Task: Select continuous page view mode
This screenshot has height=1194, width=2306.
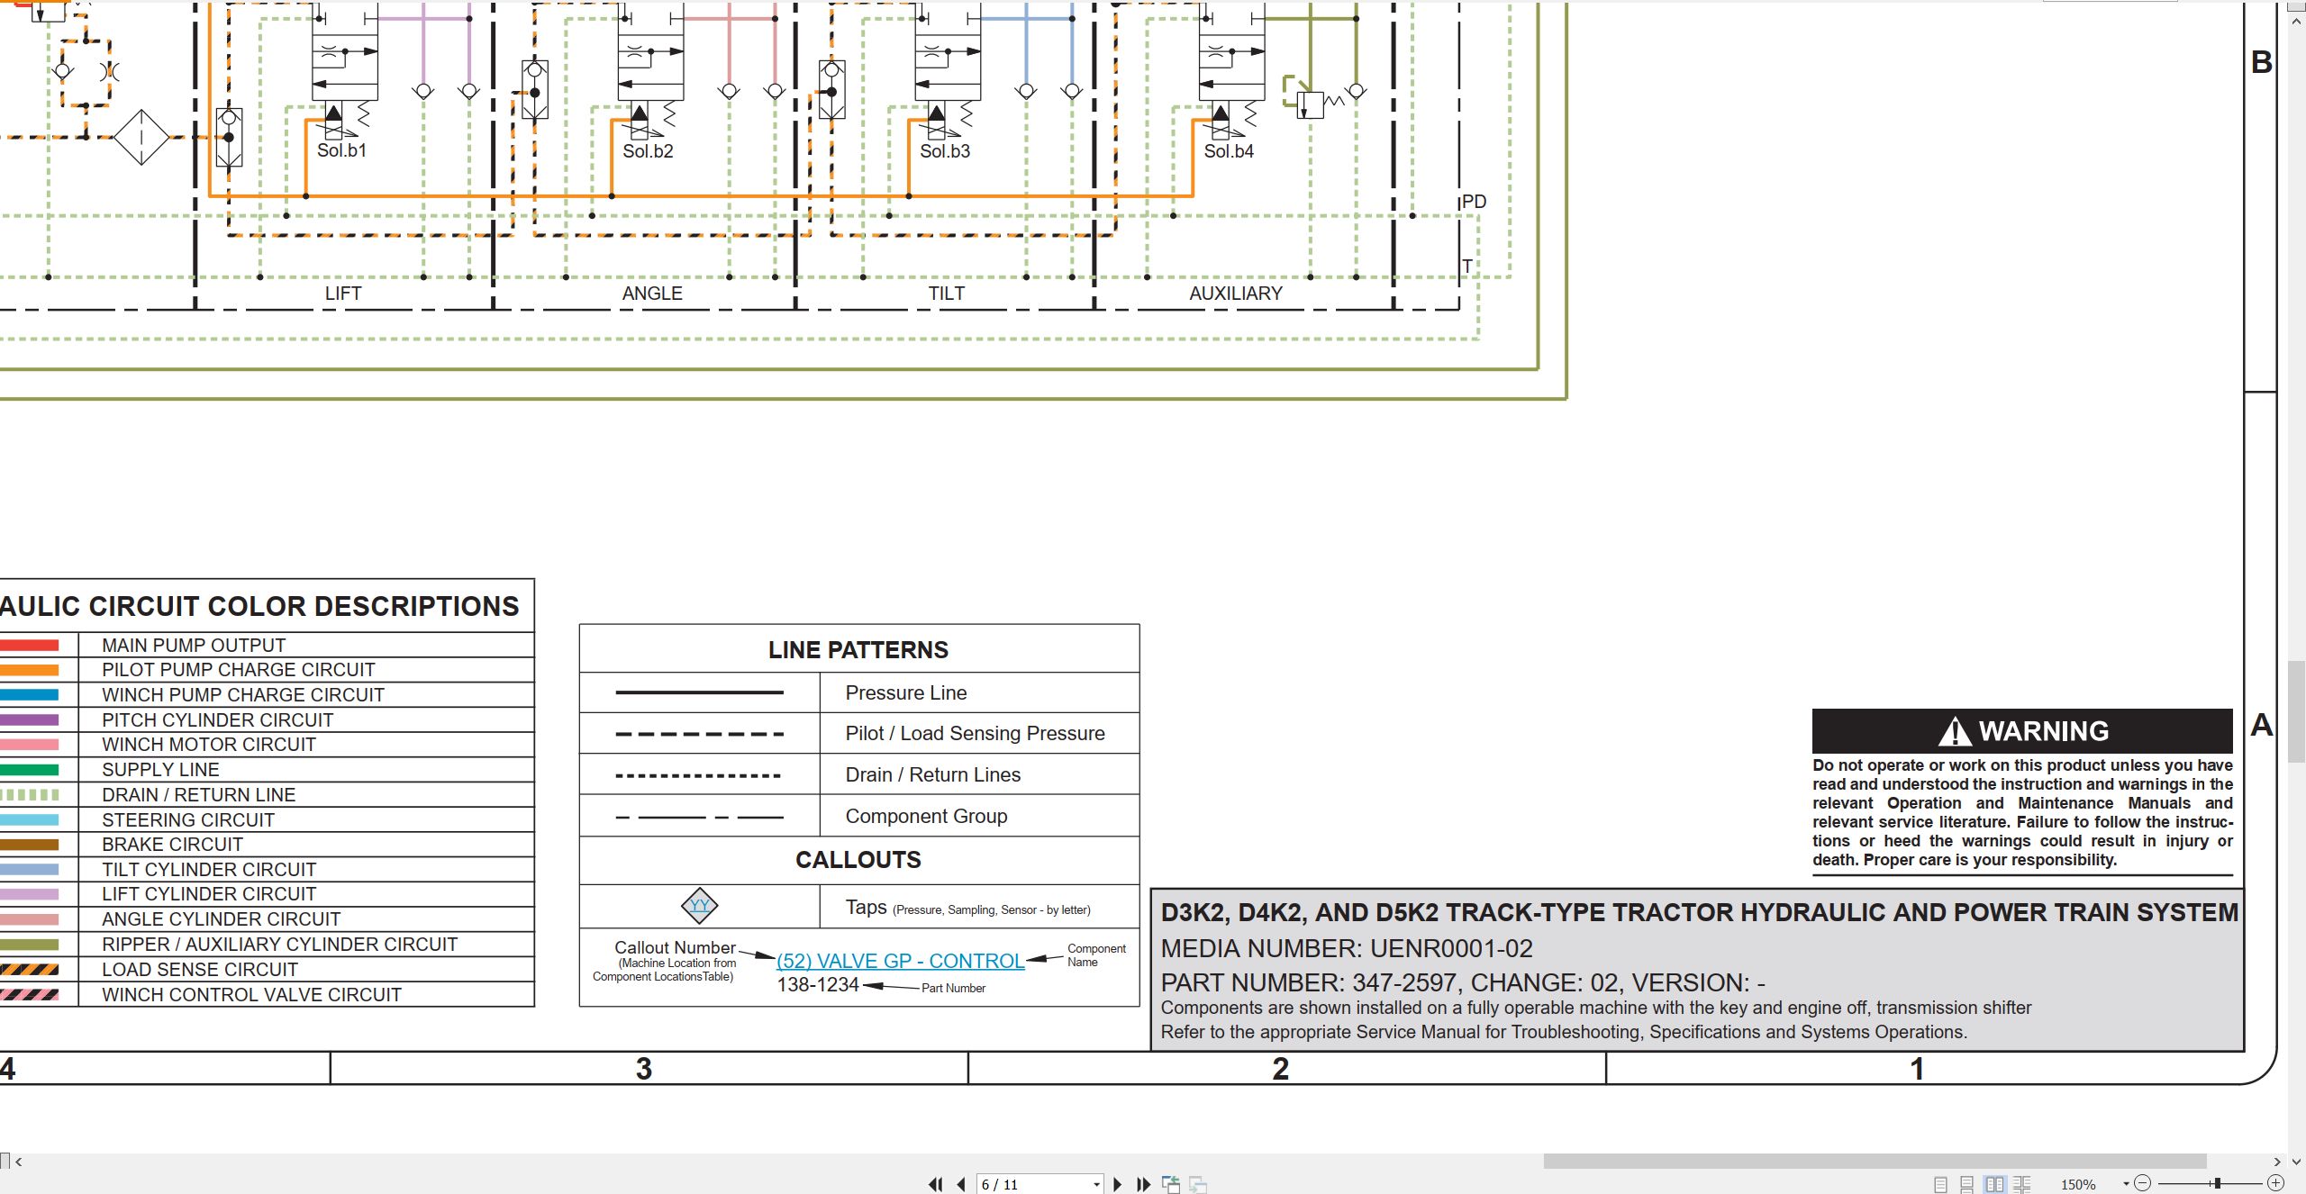Action: [1967, 1184]
